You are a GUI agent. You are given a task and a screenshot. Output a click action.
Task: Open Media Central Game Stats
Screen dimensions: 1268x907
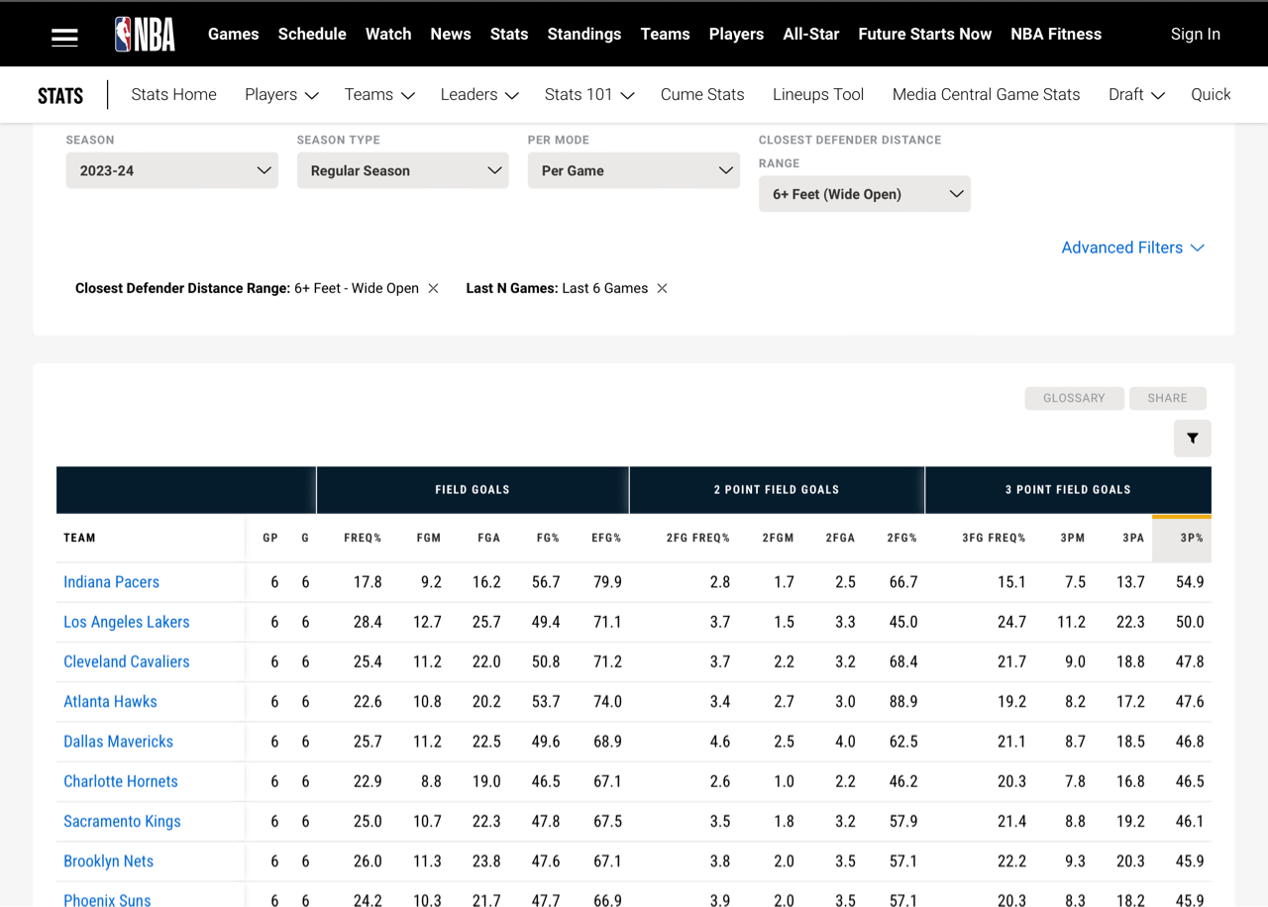(x=986, y=94)
